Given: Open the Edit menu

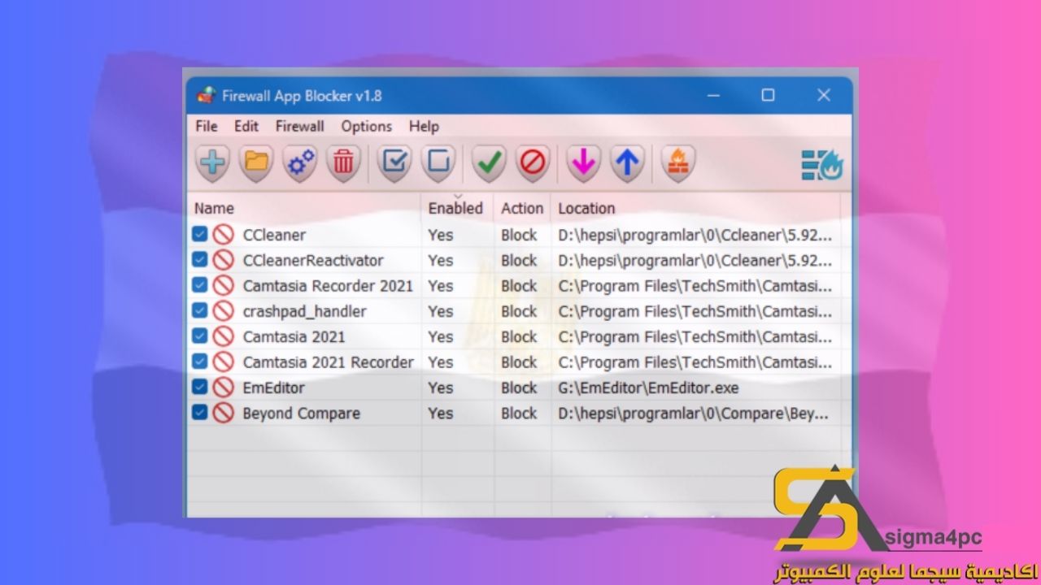Looking at the screenshot, I should click(246, 126).
